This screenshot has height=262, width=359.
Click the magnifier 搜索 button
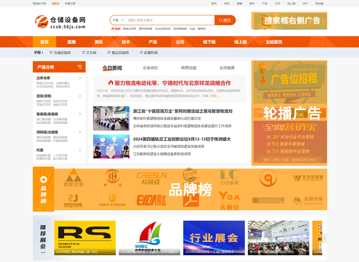coord(225,20)
